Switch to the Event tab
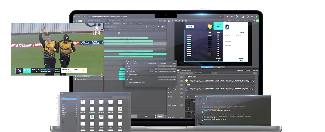Viewport: 325px width, 132px height. point(132,24)
